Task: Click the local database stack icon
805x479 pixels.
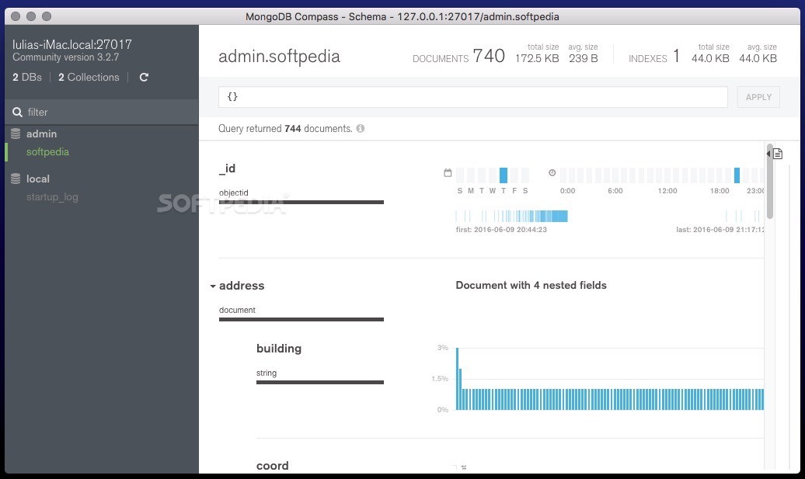Action: point(16,179)
